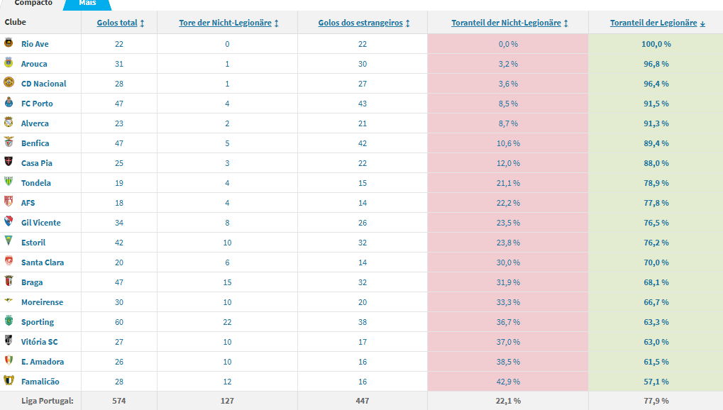Click the FC Porto club crest icon
This screenshot has width=723, height=410.
pos(9,104)
